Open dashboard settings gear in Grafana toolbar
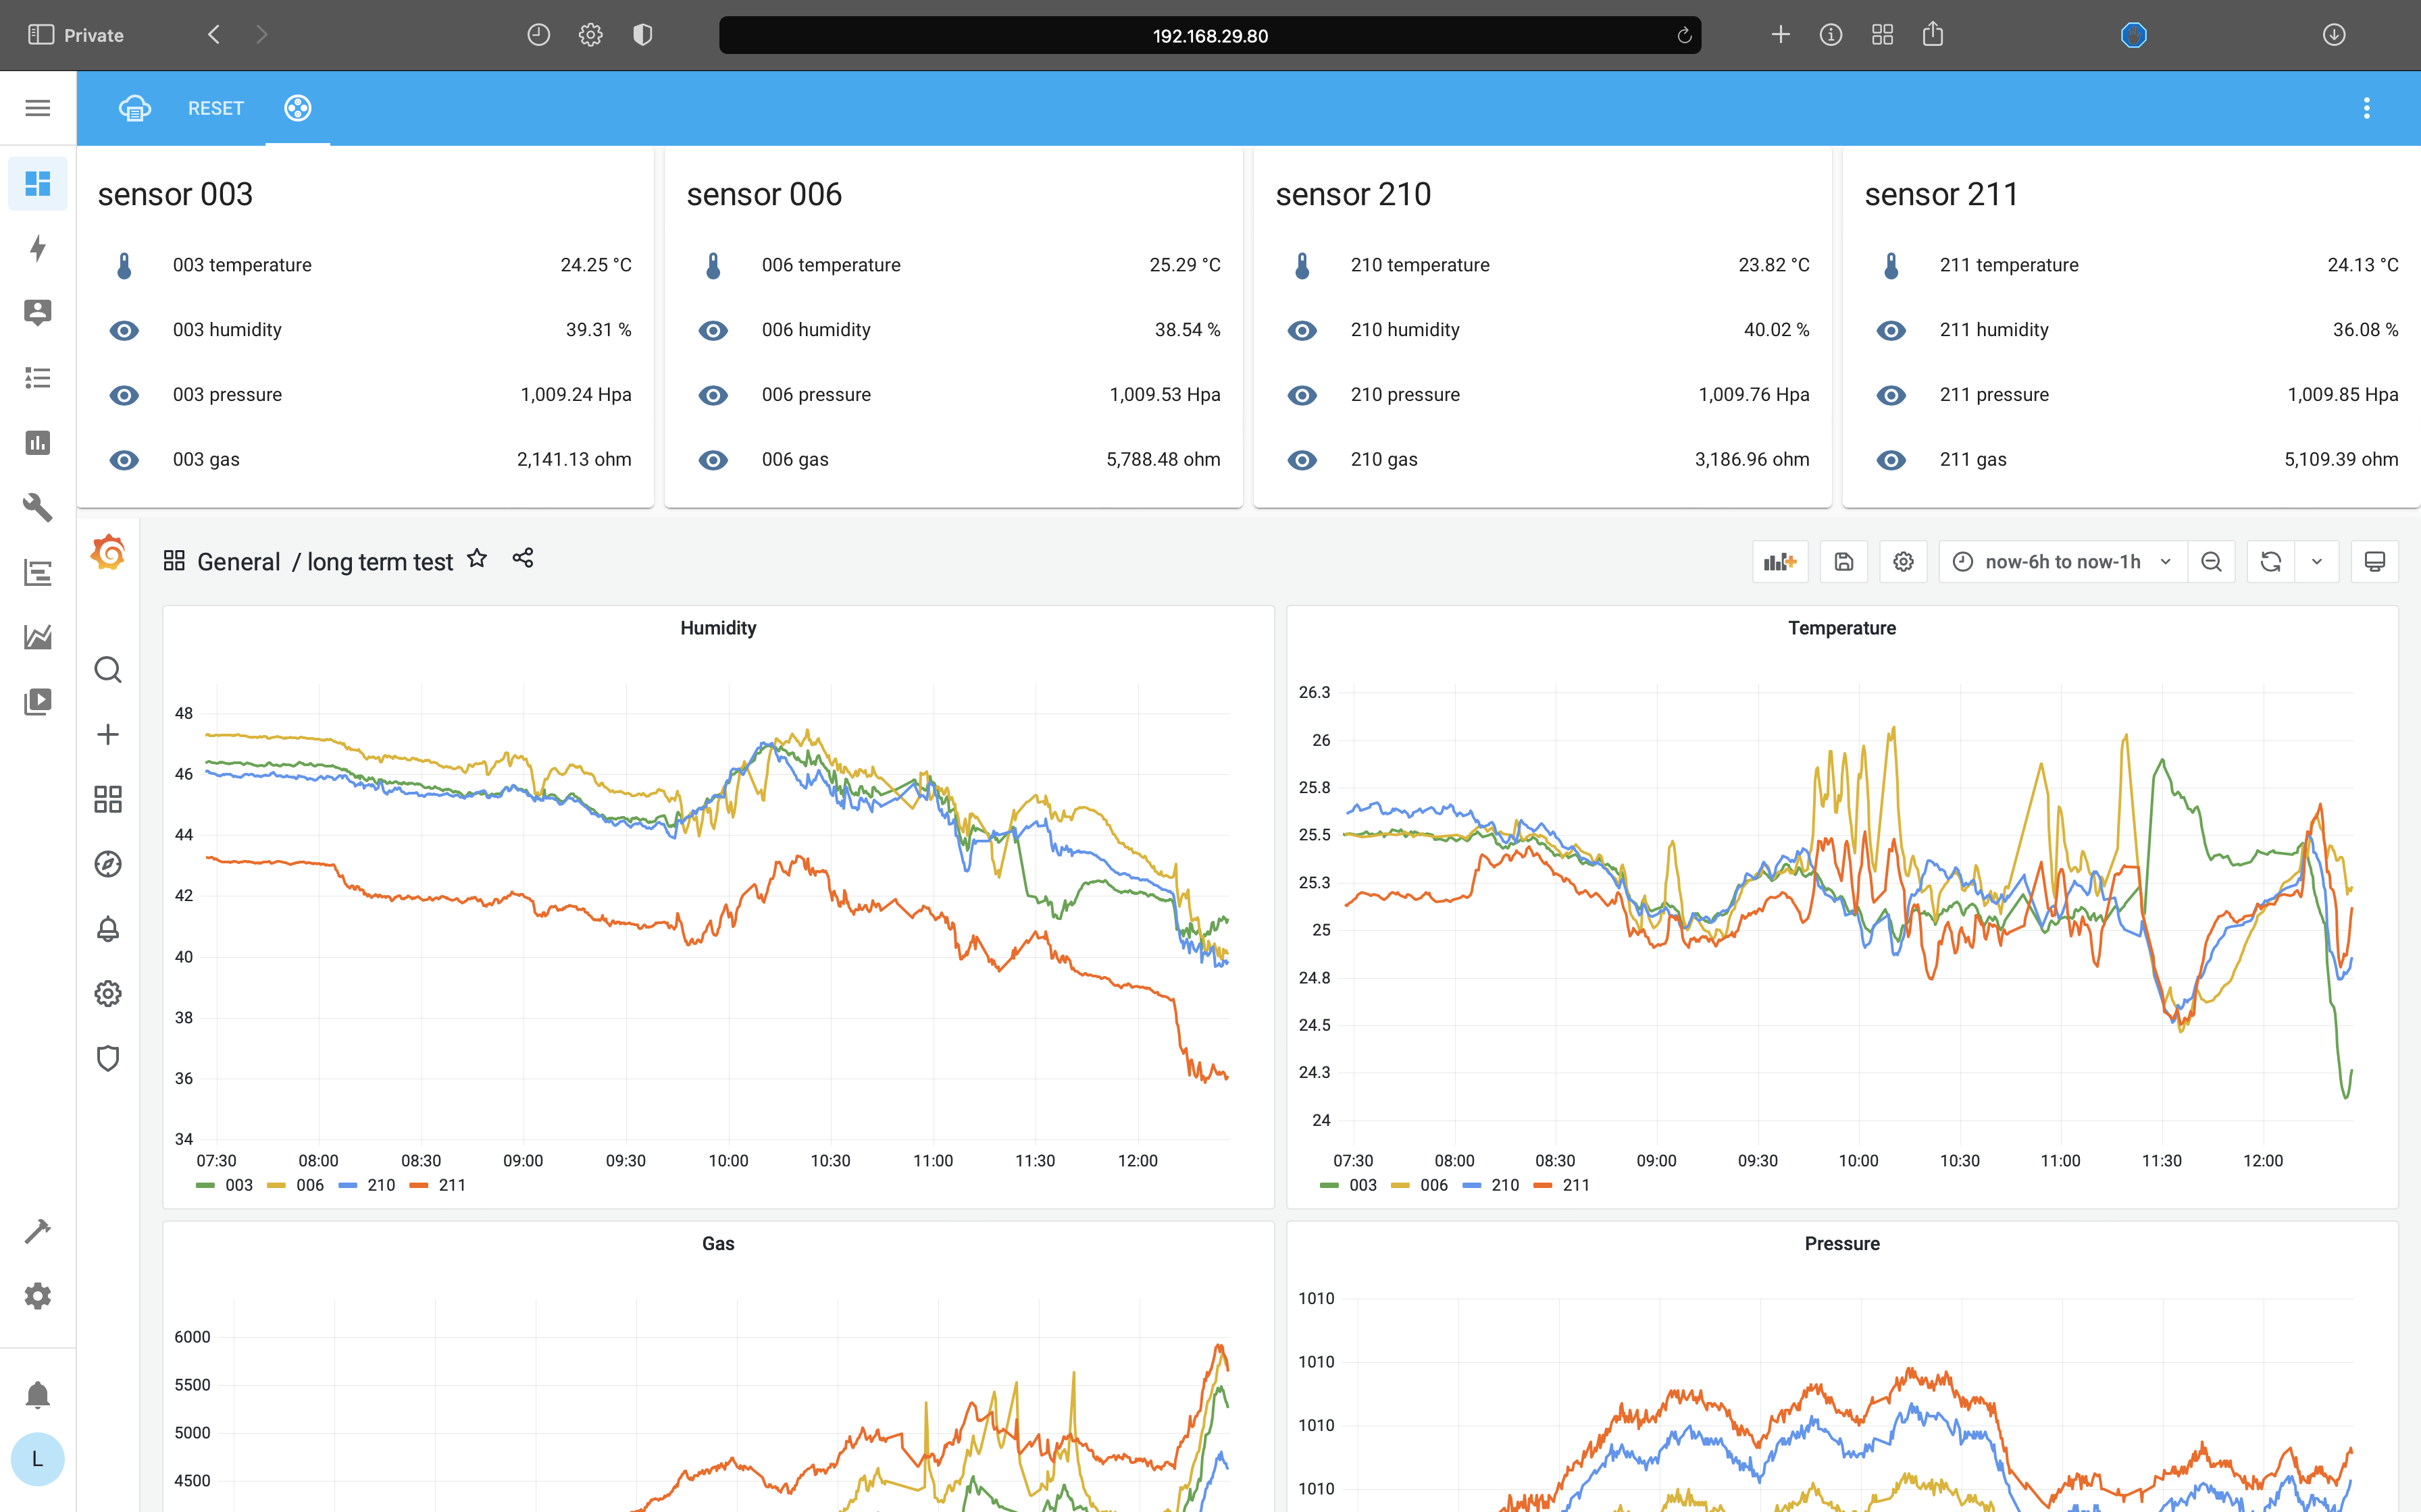The width and height of the screenshot is (2421, 1512). pos(1903,562)
